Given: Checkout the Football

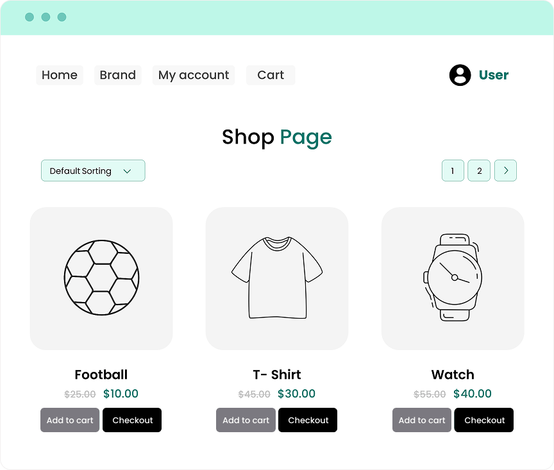Looking at the screenshot, I should point(131,420).
